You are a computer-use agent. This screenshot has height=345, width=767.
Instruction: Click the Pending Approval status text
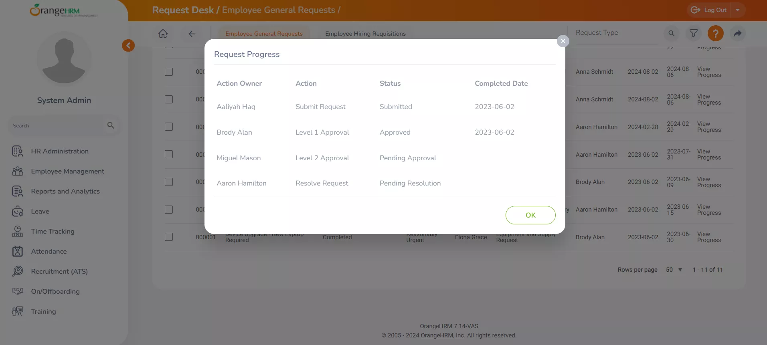pos(408,158)
